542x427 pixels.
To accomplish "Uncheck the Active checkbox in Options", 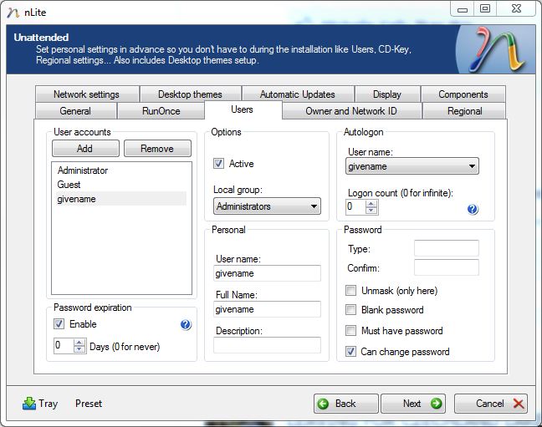I will click(x=219, y=164).
